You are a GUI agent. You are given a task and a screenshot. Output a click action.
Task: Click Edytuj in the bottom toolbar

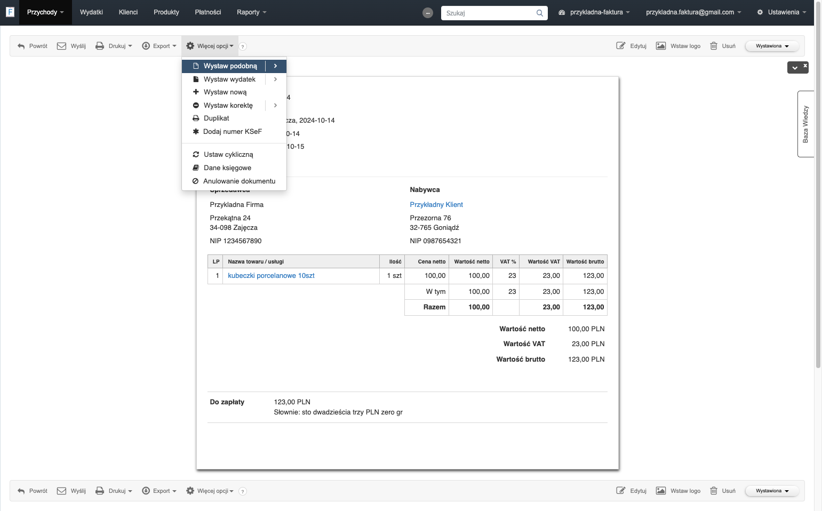point(632,491)
